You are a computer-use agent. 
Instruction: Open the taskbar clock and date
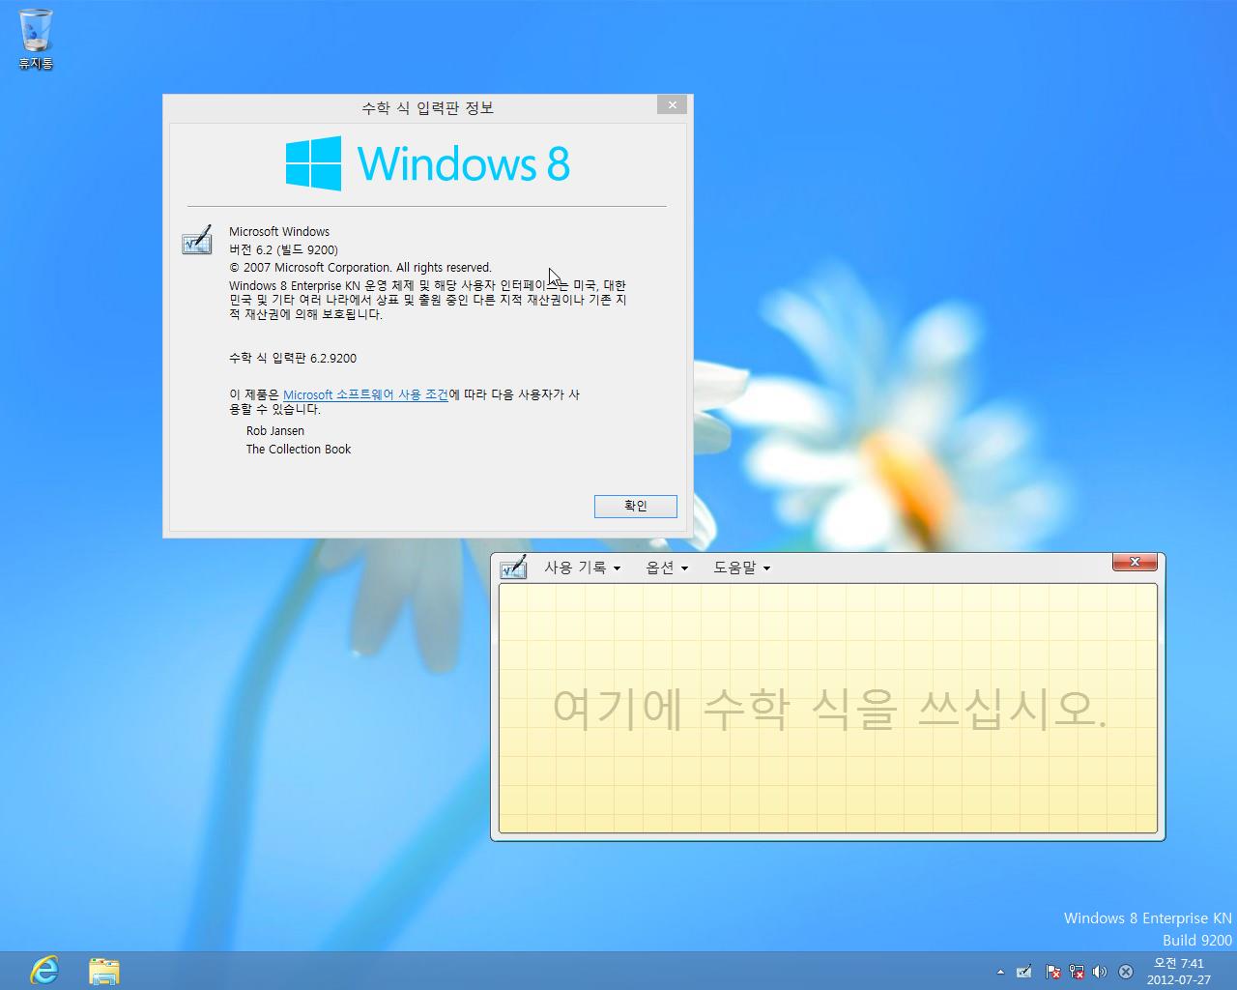pyautogui.click(x=1179, y=971)
